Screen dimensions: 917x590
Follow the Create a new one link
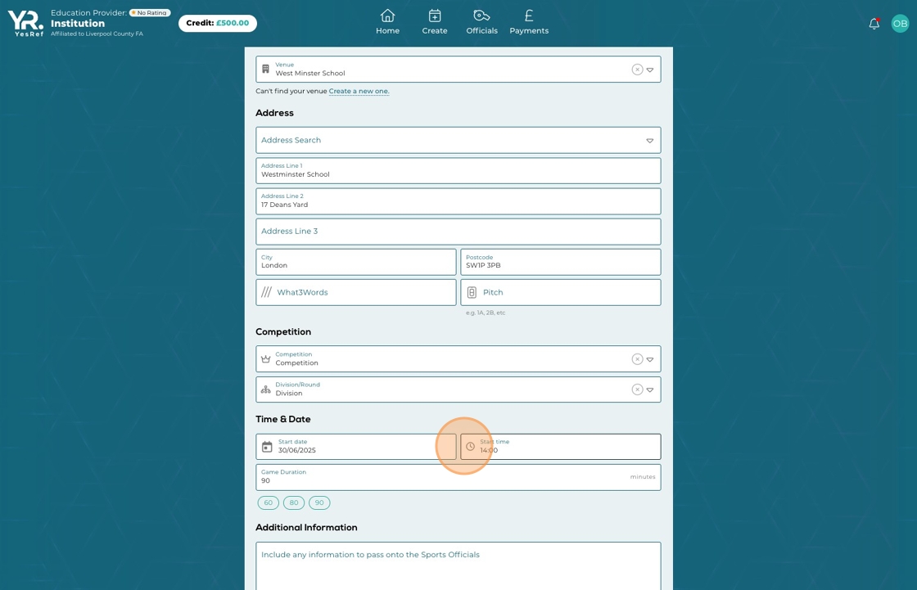tap(359, 91)
